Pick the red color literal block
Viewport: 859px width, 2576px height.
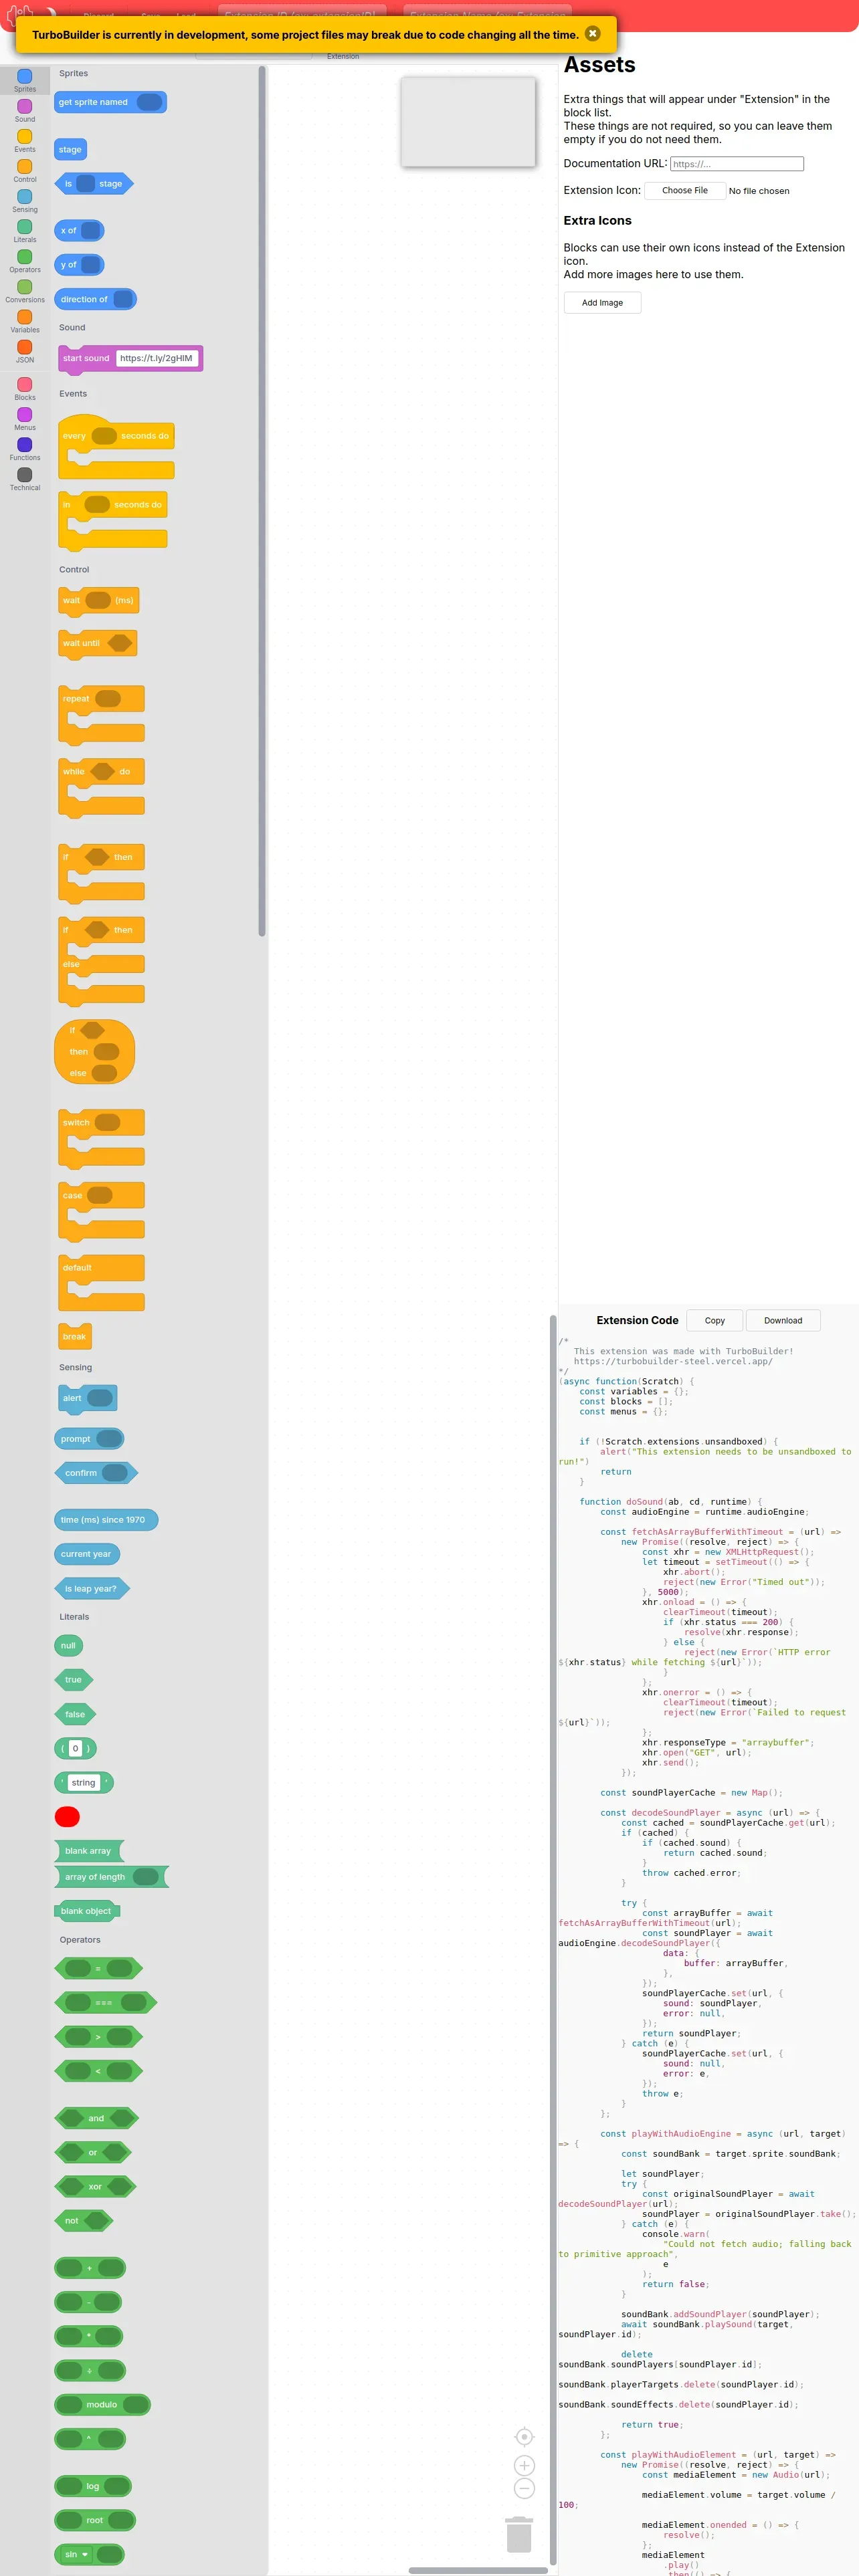click(x=67, y=1816)
